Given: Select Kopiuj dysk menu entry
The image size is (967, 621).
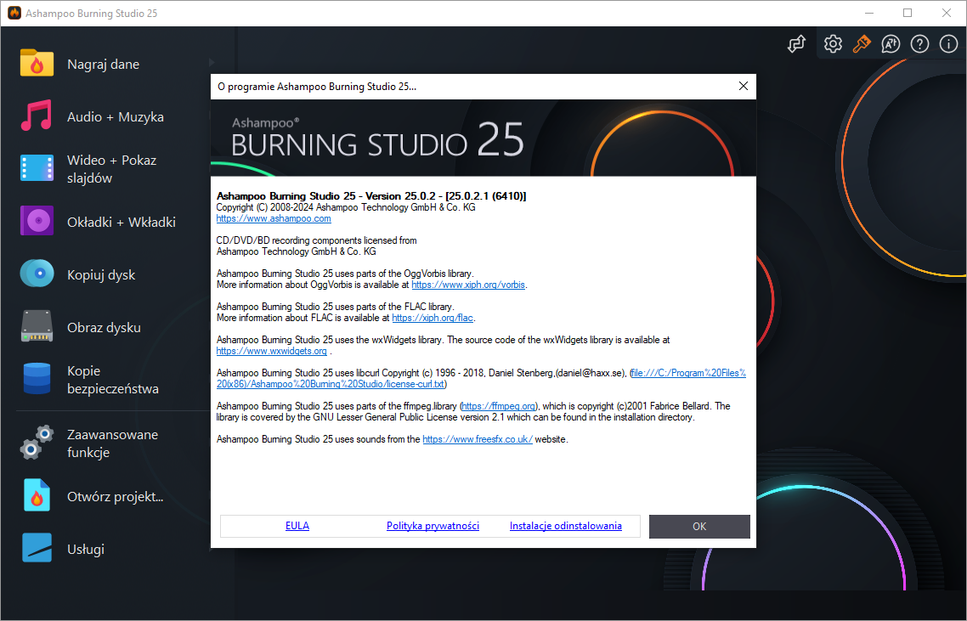Looking at the screenshot, I should 101,275.
